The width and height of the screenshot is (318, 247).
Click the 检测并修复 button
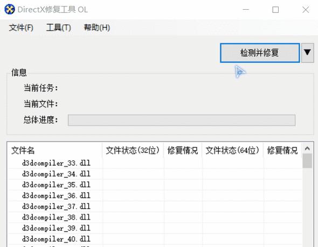coord(260,53)
